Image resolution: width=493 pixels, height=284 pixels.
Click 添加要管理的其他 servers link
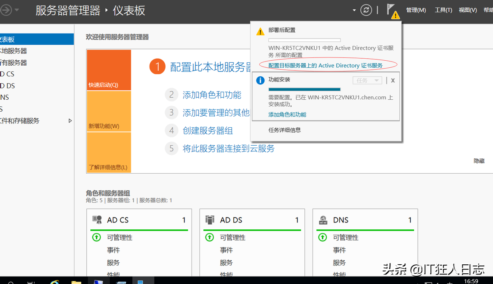(216, 112)
